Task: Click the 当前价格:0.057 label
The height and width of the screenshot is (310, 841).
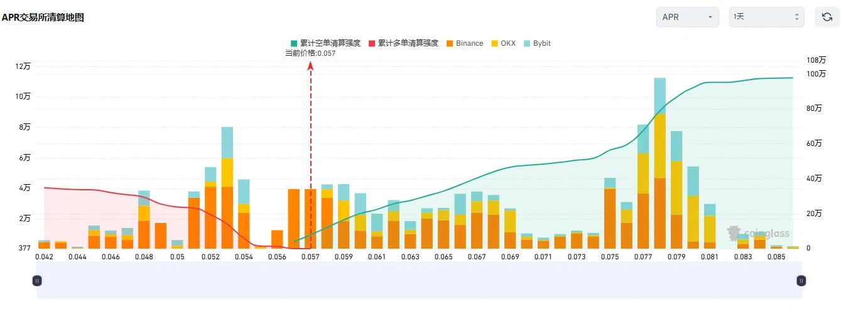Action: 310,53
